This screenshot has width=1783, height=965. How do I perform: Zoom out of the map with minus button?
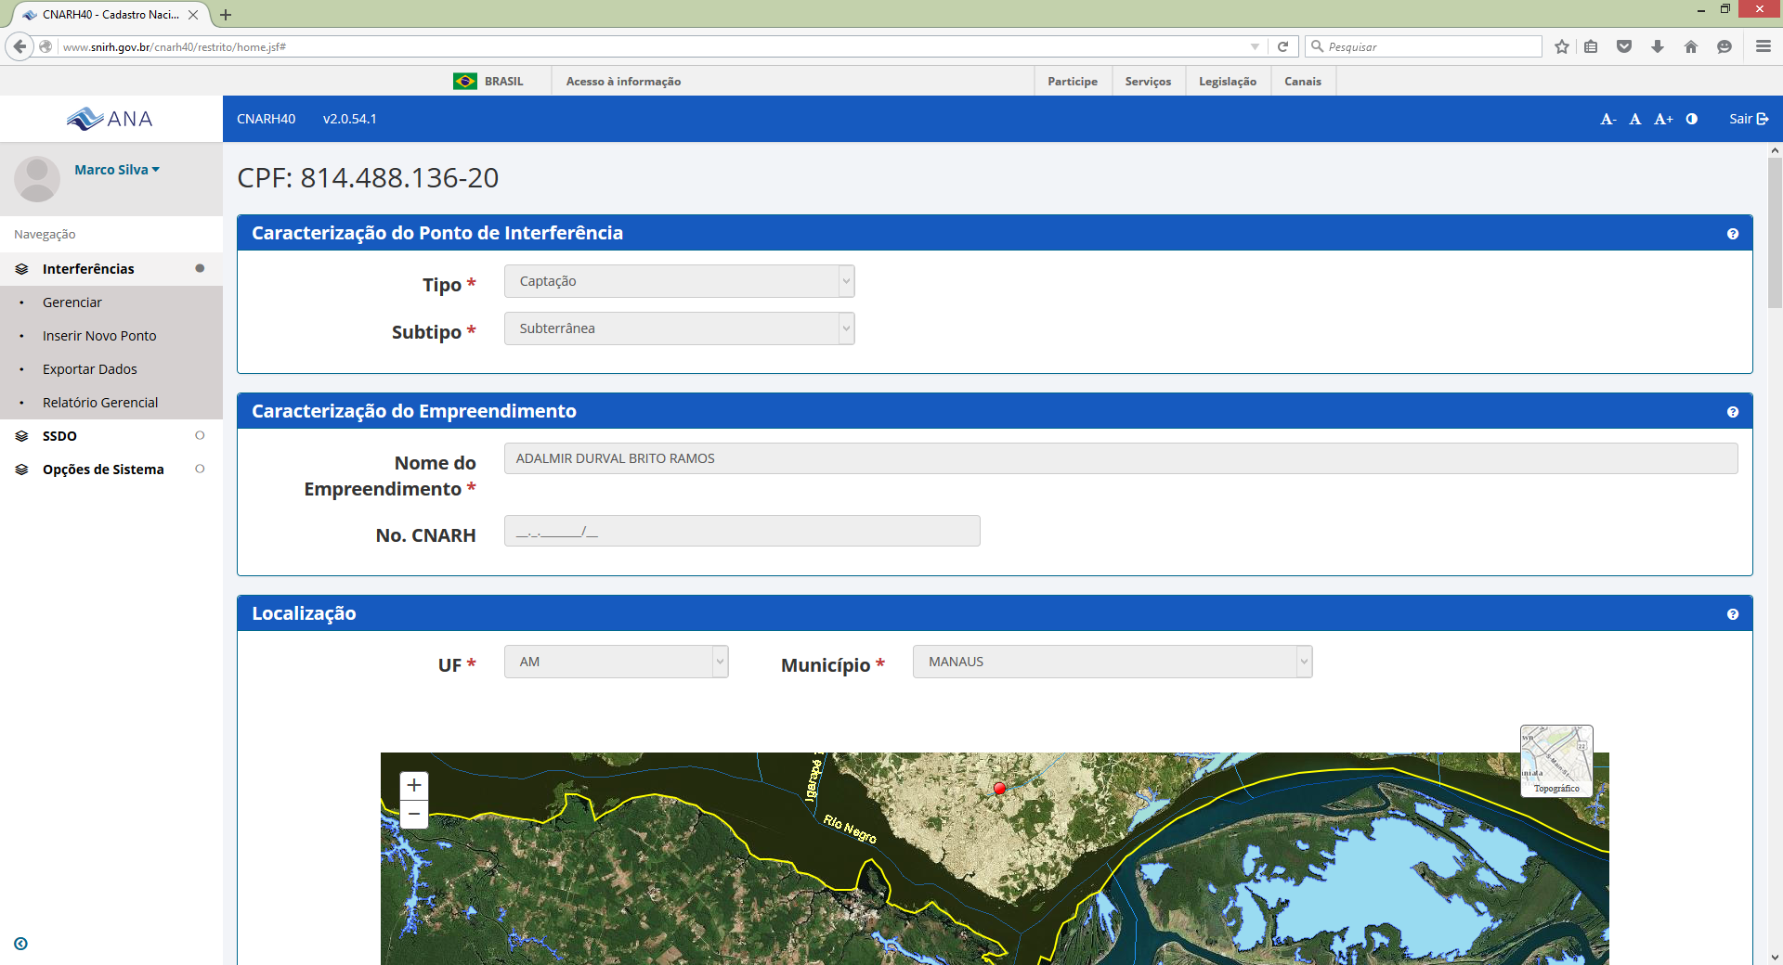[x=414, y=814]
